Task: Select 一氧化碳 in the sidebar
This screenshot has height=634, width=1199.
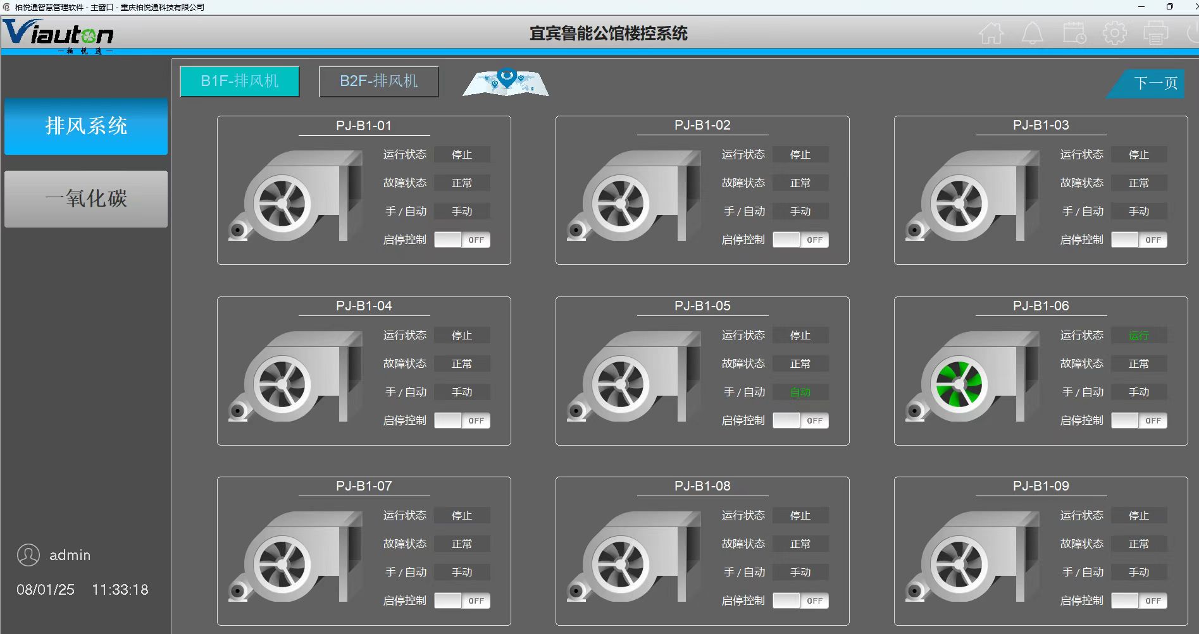Action: pos(86,199)
